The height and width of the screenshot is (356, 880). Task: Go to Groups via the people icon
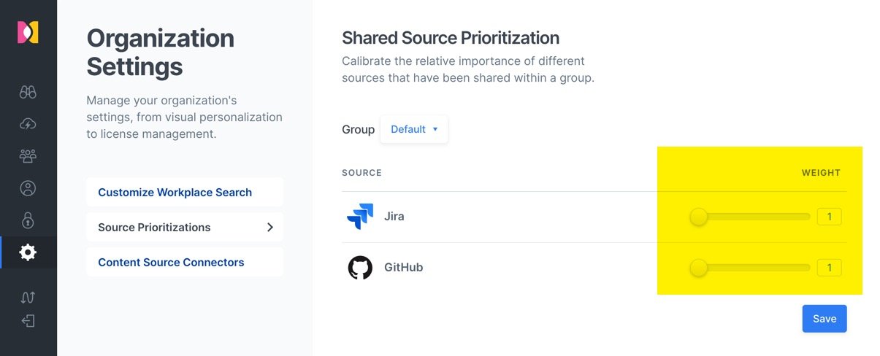point(28,156)
